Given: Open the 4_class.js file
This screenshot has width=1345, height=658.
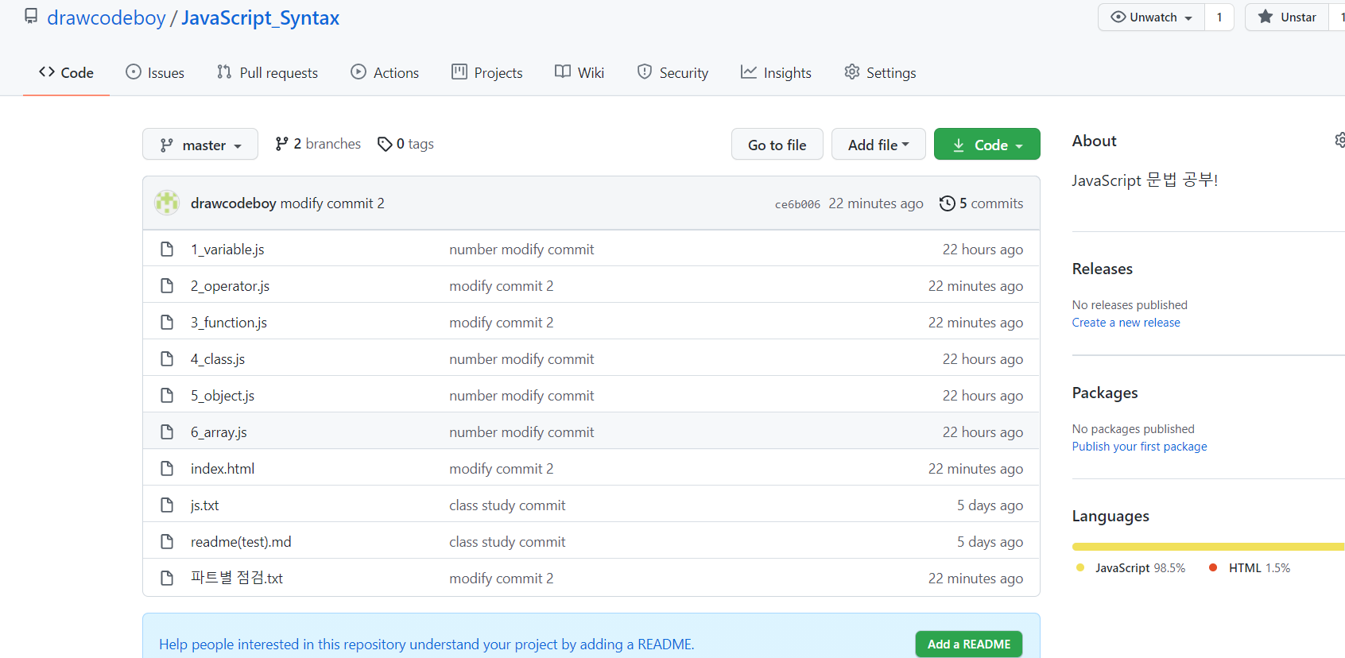Looking at the screenshot, I should click(x=218, y=359).
